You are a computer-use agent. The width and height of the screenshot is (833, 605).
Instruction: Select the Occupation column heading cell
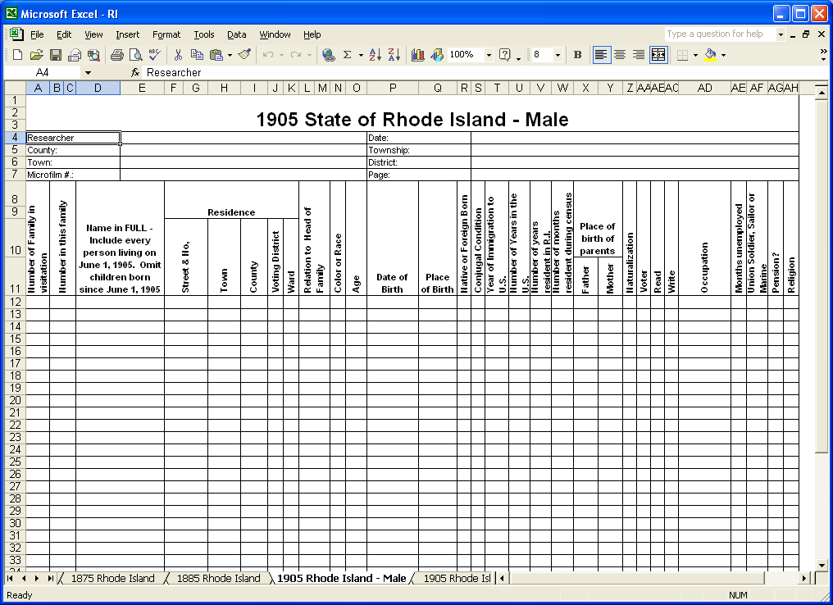tap(704, 238)
